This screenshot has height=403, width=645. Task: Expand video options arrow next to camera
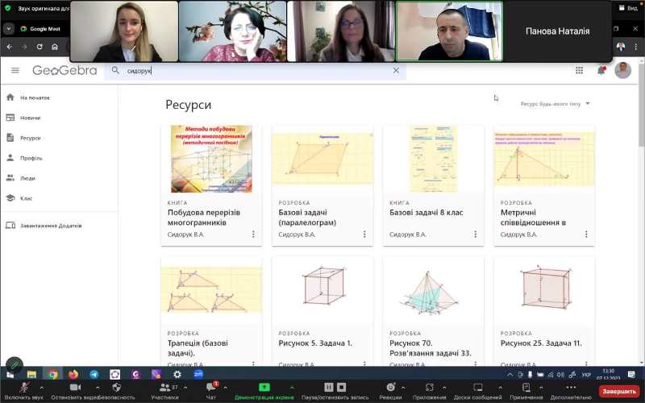[x=98, y=387]
